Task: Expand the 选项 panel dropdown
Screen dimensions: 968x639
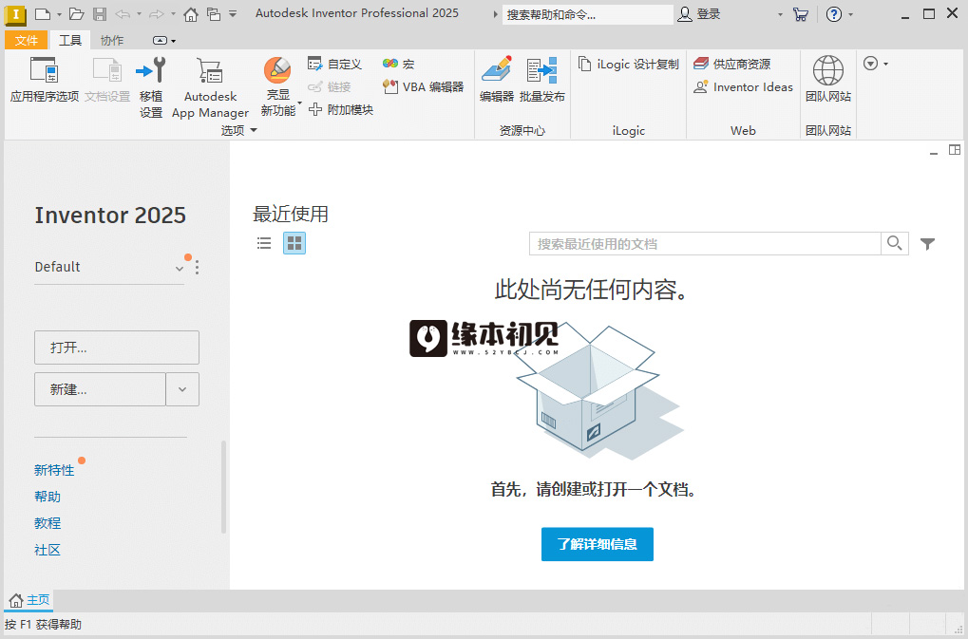Action: 253,130
